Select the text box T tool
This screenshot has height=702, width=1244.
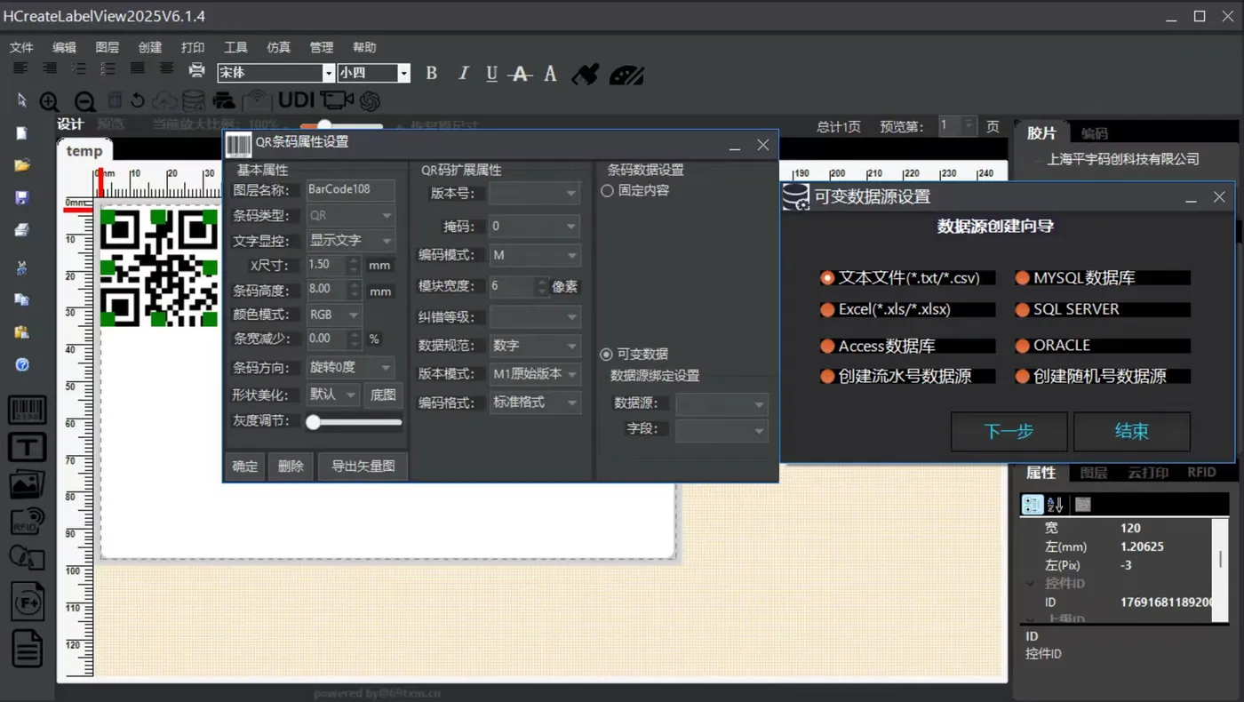[x=27, y=446]
